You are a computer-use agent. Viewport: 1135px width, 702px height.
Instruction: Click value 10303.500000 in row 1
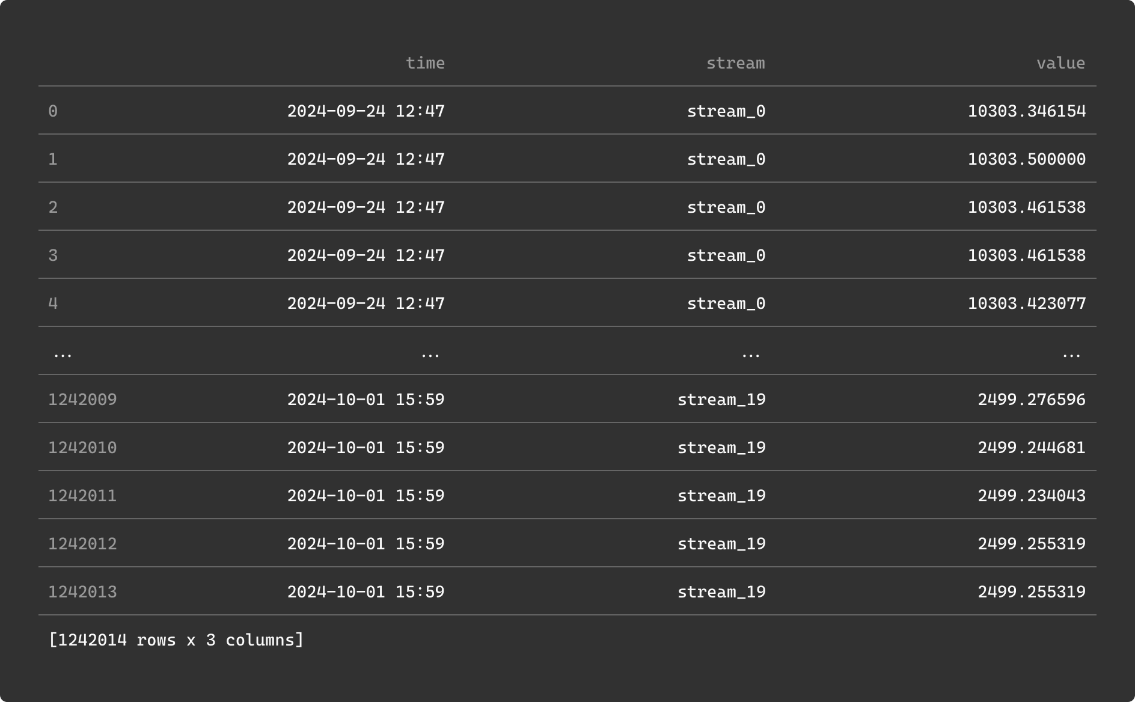pos(1026,159)
